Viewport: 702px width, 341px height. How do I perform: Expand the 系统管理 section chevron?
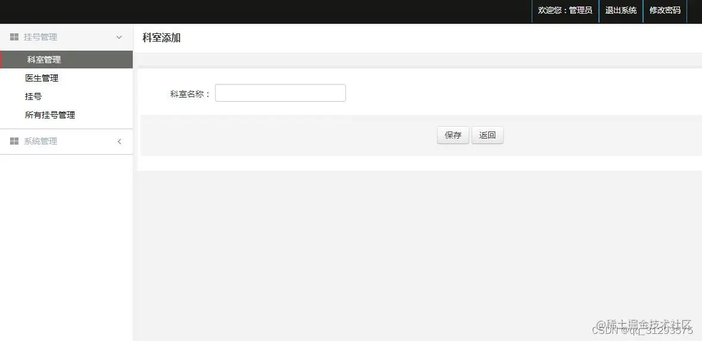point(119,142)
